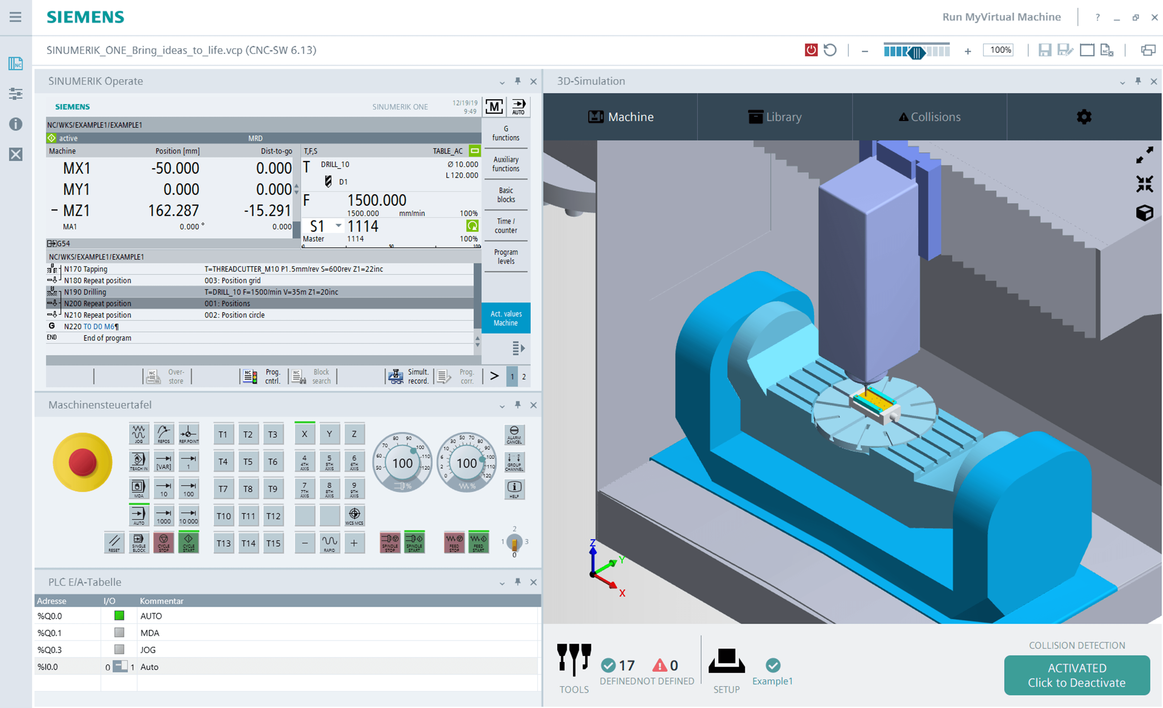The height and width of the screenshot is (708, 1163).
Task: Click the WCS MCS toggle key
Action: pyautogui.click(x=354, y=516)
